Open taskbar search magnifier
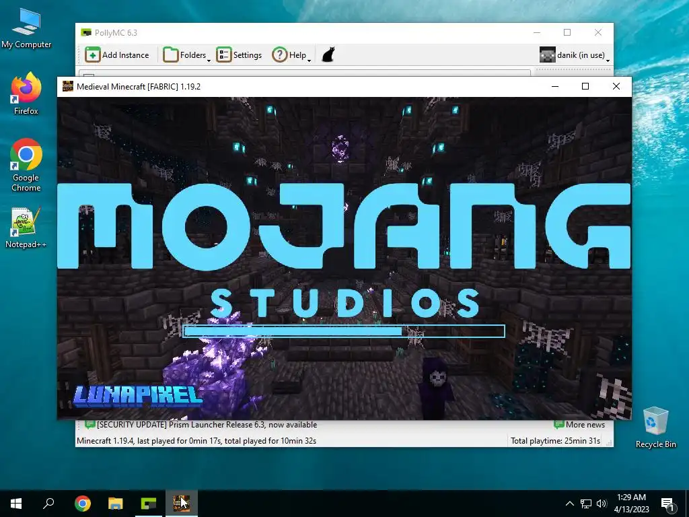Image resolution: width=689 pixels, height=517 pixels. point(48,504)
